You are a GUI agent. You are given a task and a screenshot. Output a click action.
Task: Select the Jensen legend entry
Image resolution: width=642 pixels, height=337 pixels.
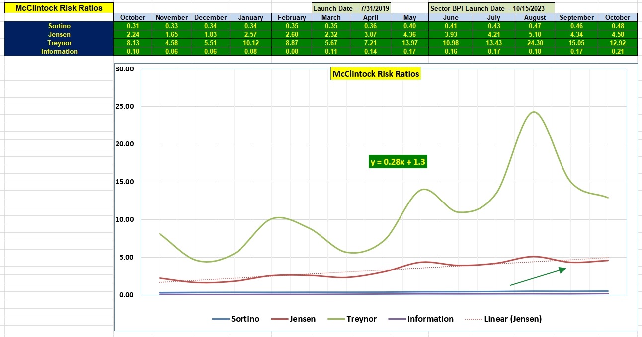click(x=293, y=319)
